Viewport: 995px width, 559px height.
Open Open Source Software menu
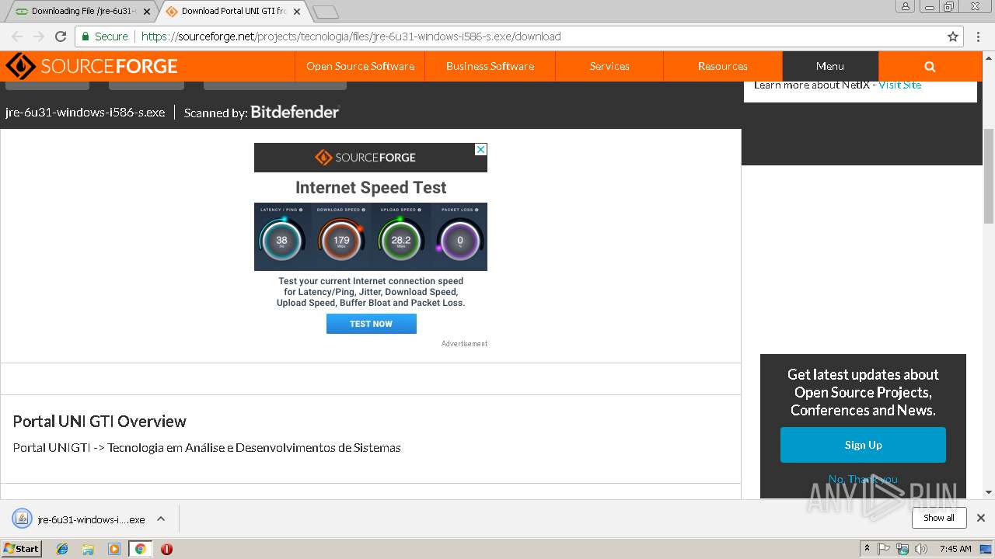coord(360,66)
